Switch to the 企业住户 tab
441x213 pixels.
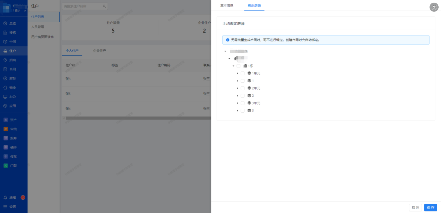coord(99,51)
